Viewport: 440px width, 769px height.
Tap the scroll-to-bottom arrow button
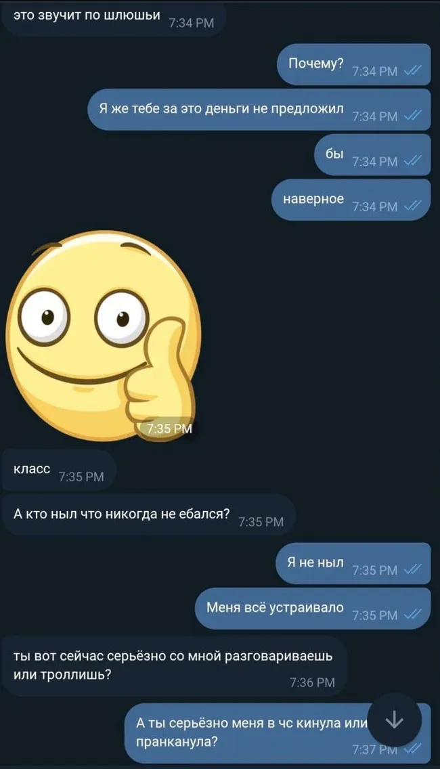click(x=395, y=720)
